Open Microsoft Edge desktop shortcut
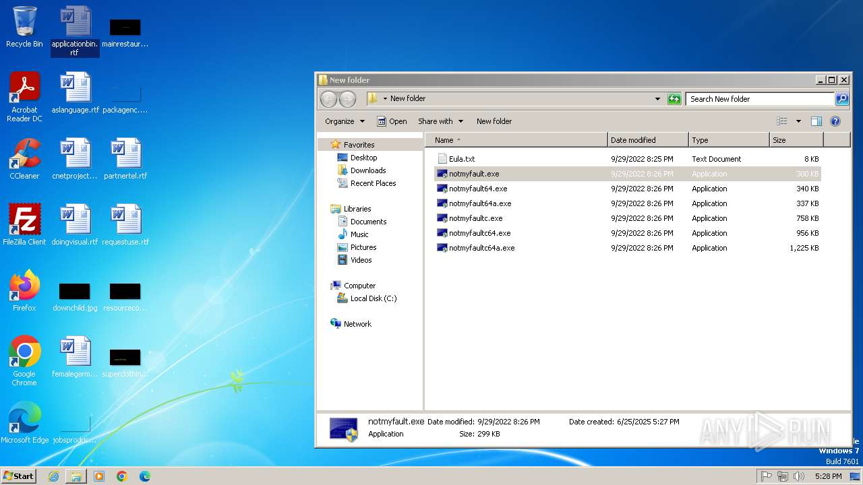 point(24,423)
